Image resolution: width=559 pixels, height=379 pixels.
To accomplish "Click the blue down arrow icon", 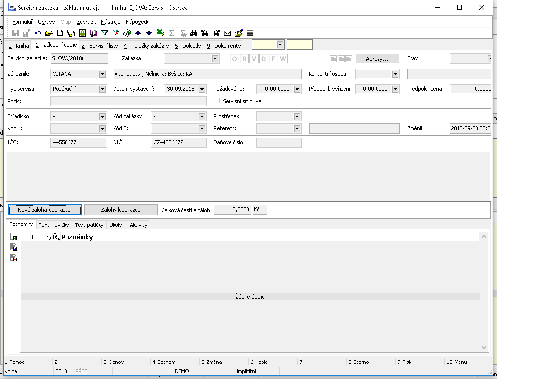I will click(x=149, y=33).
